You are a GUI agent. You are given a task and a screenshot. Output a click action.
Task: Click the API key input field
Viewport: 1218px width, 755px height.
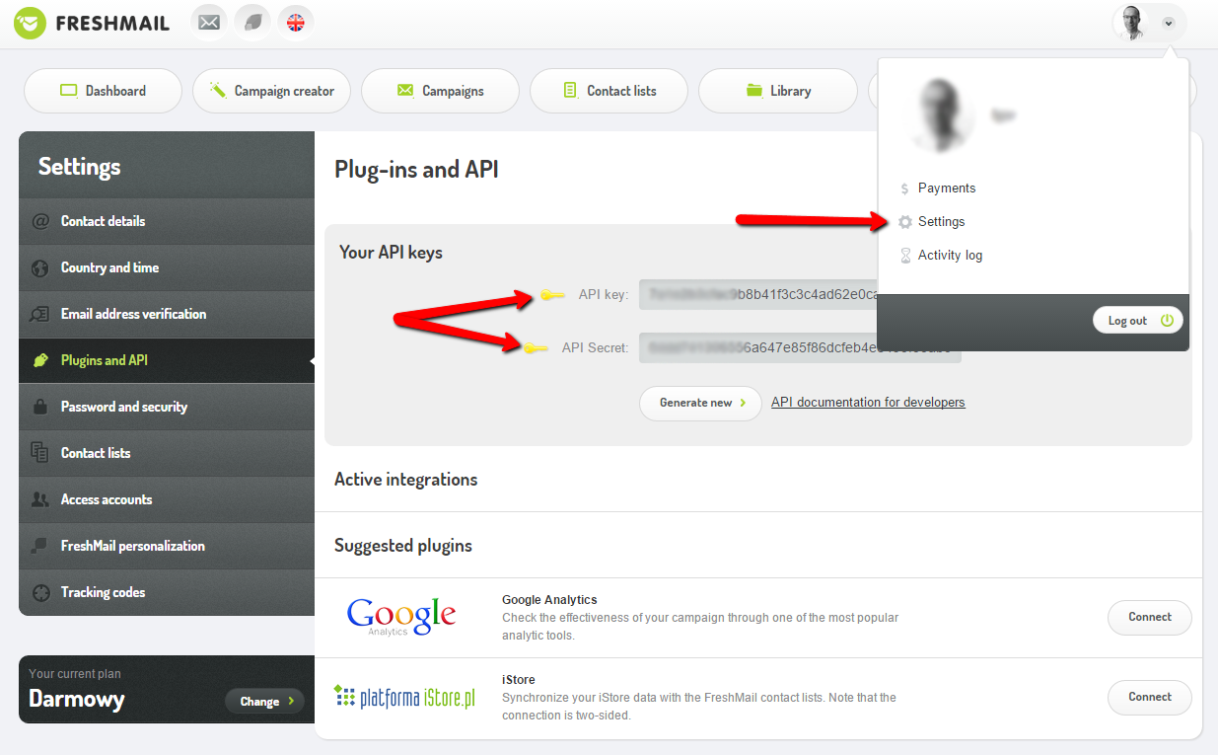point(757,294)
